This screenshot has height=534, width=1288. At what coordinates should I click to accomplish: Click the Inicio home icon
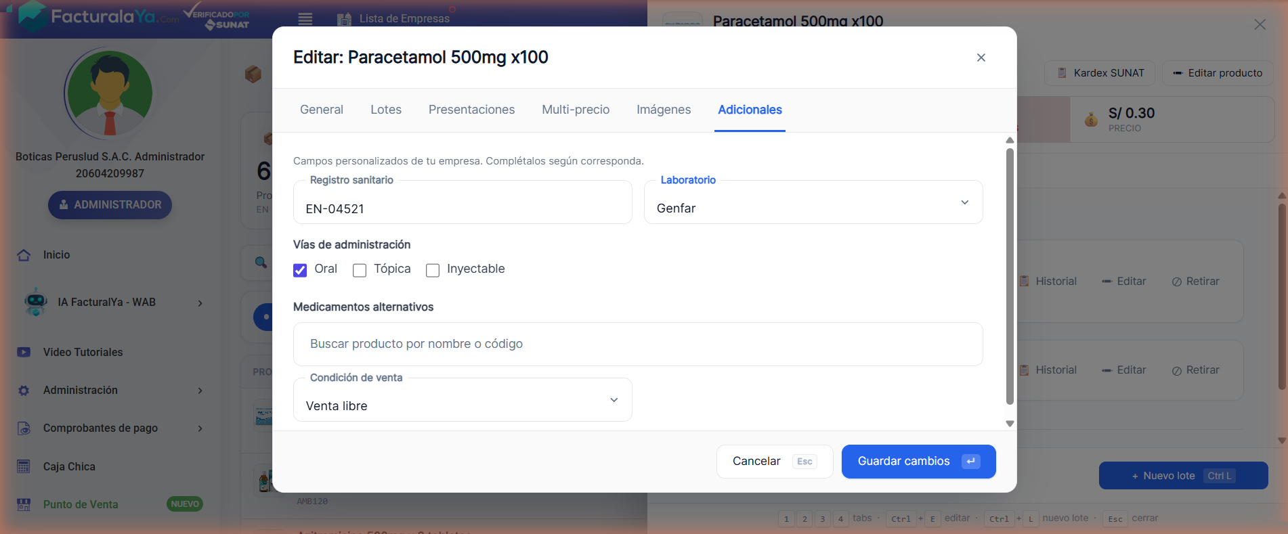[24, 255]
